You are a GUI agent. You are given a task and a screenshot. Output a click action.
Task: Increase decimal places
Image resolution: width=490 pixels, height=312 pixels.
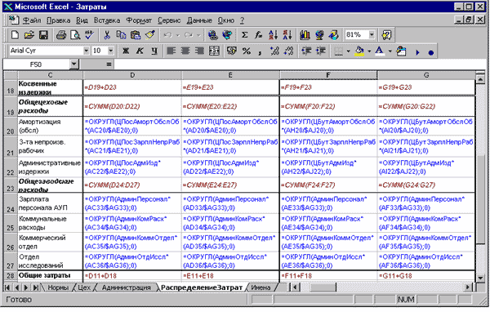click(274, 51)
